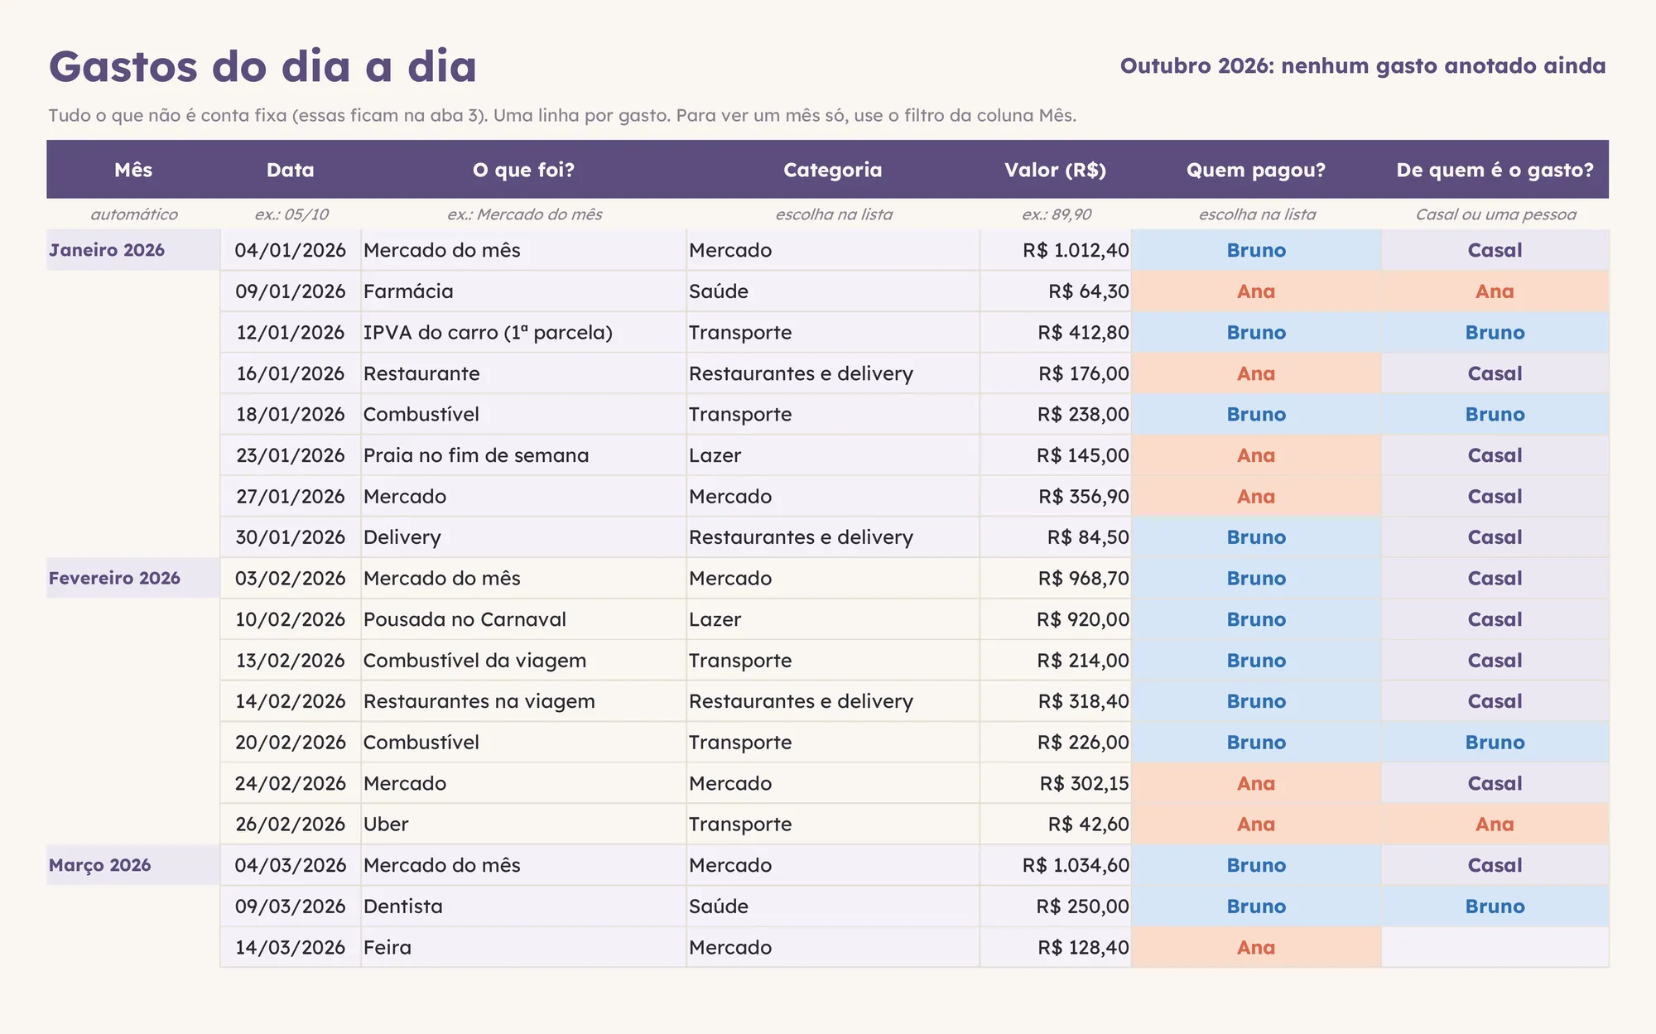Click the "automático" hint under Mês

tap(133, 214)
